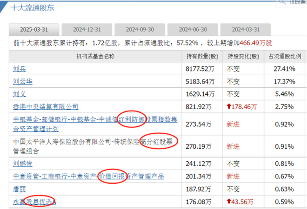Click 新进 in the 201.34万 row
Image resolution: width=307 pixels, height=209 pixels.
(x=233, y=176)
